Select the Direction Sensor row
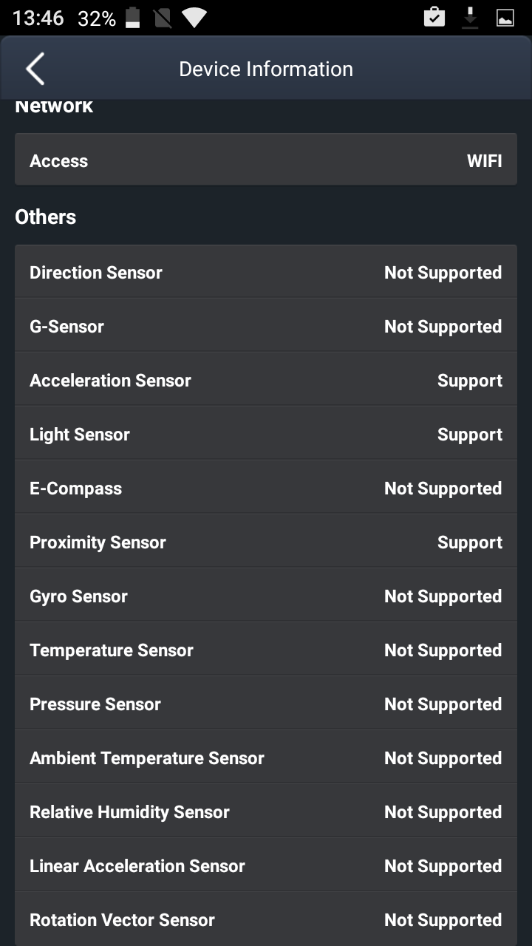The width and height of the screenshot is (532, 946). 266,272
